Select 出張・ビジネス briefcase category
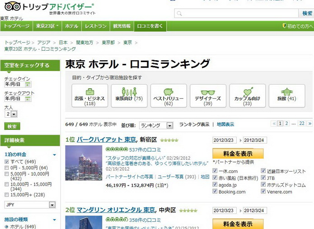314x229 pixels. click(90, 95)
